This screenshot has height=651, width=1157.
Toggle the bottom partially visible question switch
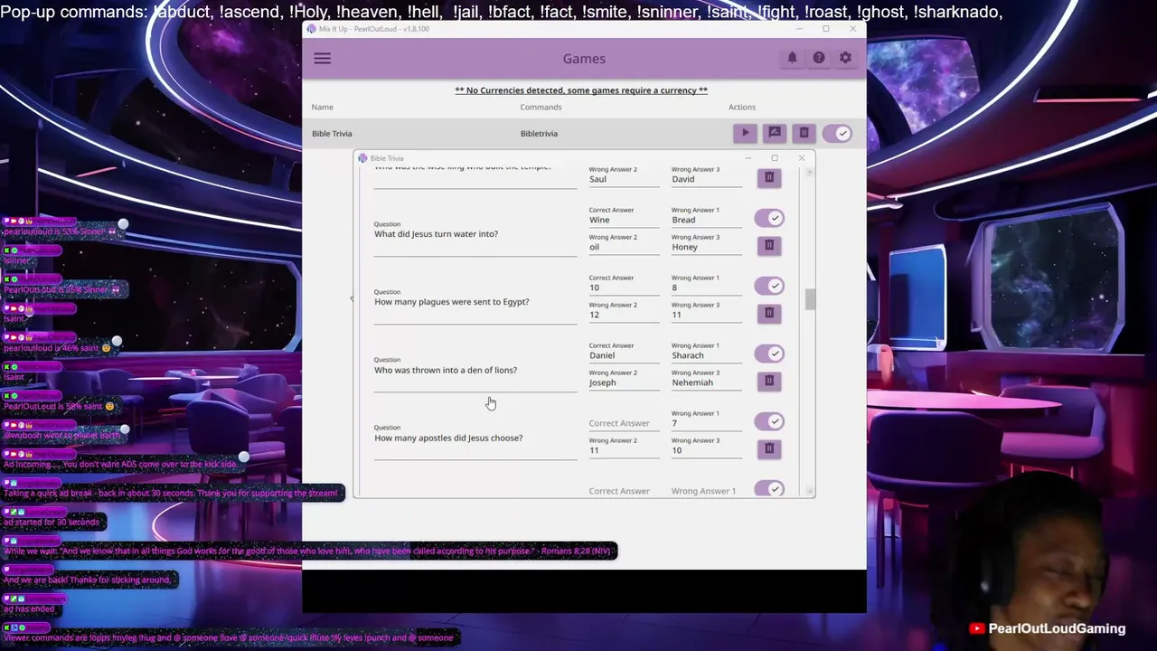(x=769, y=489)
